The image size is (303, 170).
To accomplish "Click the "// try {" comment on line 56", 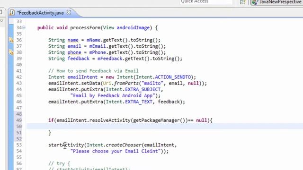I will point(59,163).
